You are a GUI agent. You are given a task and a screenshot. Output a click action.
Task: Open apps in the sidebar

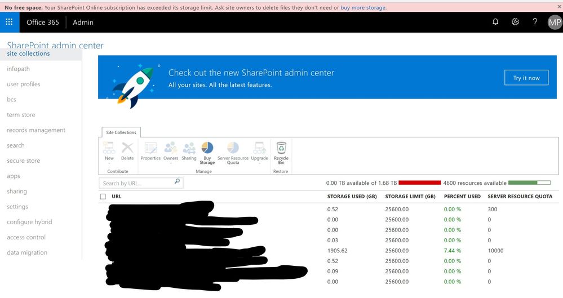coord(14,176)
